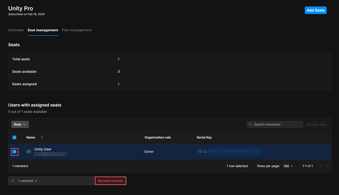
Task: Click the Users with assigned seats heading
Action: (x=35, y=105)
